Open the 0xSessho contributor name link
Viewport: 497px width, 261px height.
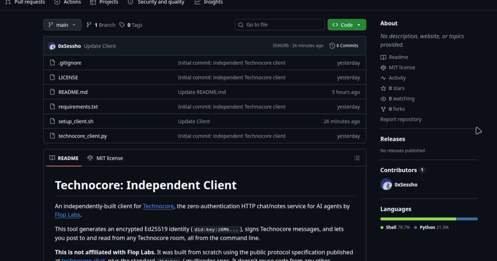click(406, 185)
